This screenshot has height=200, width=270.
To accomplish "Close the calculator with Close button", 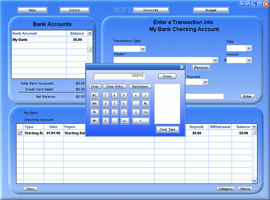I will 167,76.
